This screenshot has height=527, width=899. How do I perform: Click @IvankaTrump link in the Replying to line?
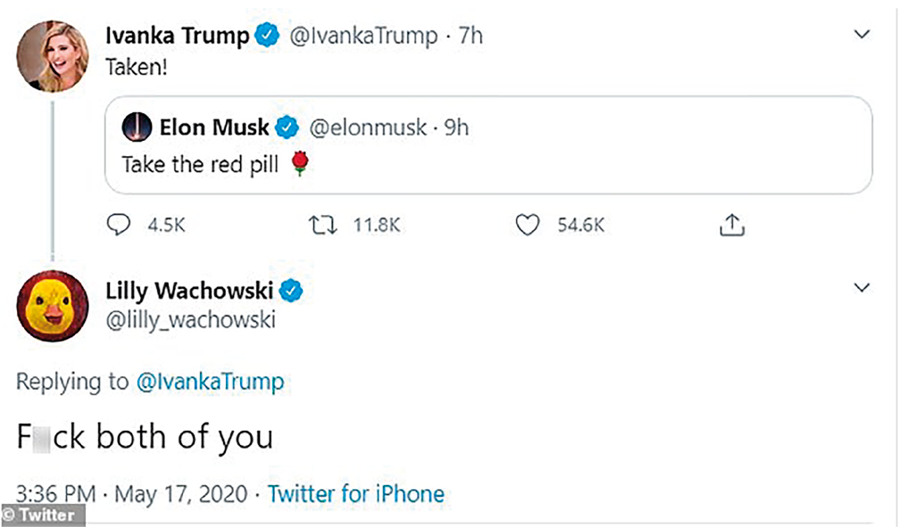coord(210,383)
